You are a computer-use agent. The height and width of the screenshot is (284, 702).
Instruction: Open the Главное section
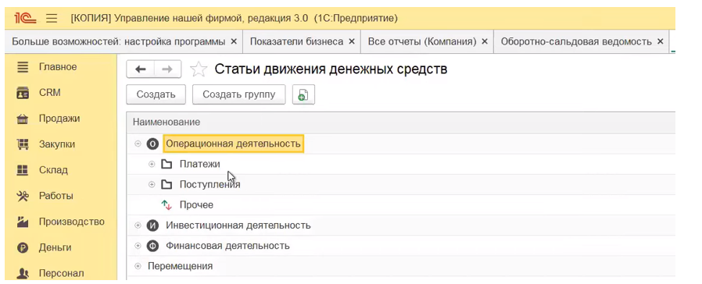pyautogui.click(x=58, y=67)
